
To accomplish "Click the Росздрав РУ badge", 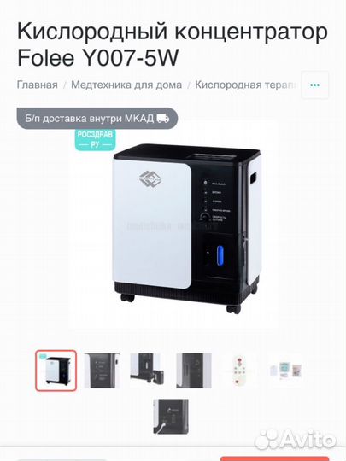I will click(95, 140).
